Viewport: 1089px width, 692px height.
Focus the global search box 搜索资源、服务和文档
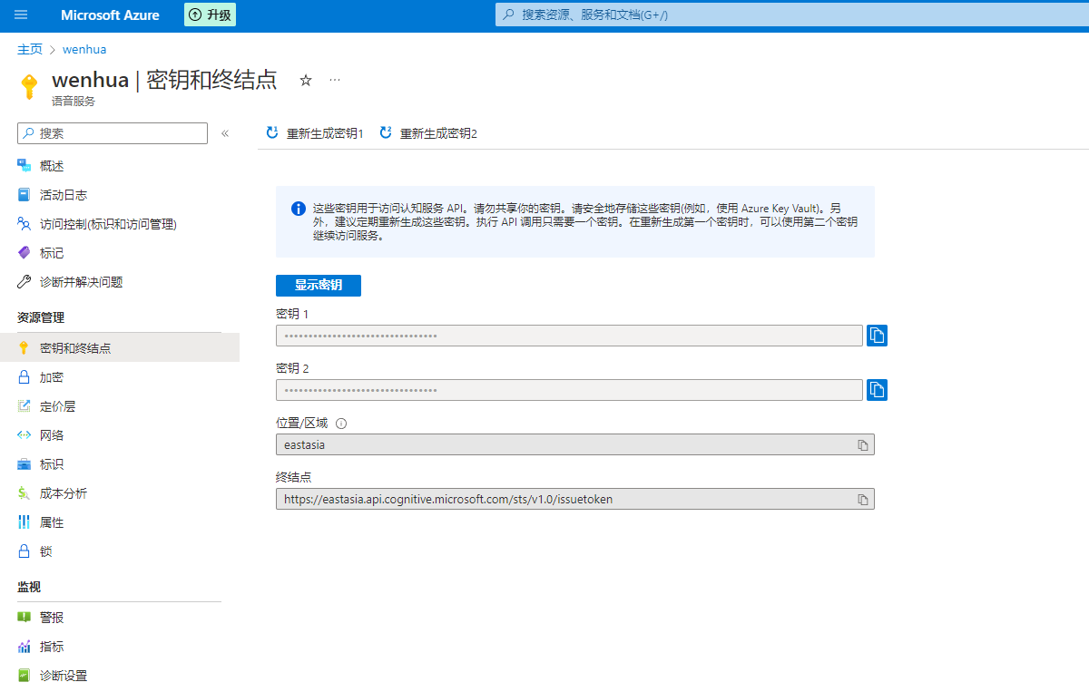pyautogui.click(x=791, y=15)
